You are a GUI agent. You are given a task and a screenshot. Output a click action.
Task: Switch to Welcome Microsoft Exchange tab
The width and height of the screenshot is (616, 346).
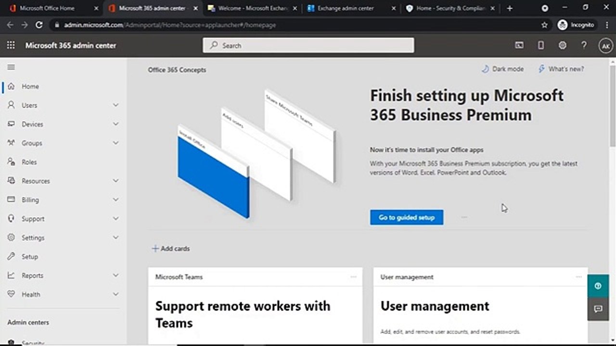(251, 8)
